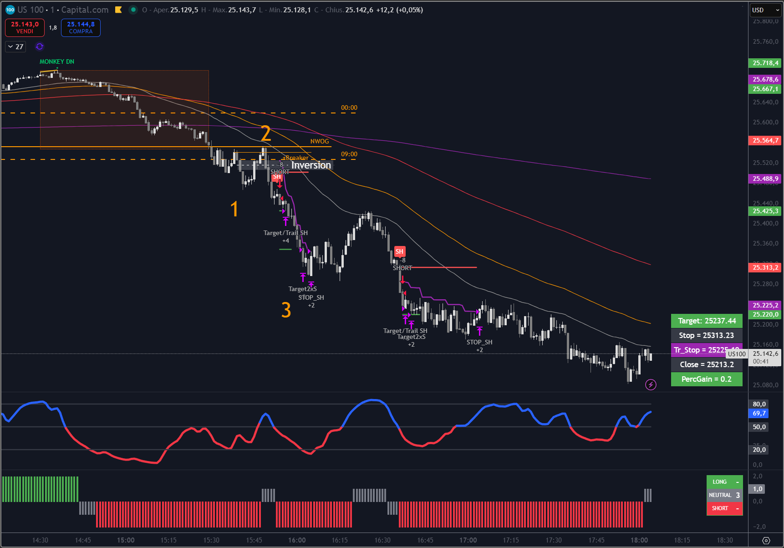
Task: Click the 1,8 spread value
Action: point(53,28)
